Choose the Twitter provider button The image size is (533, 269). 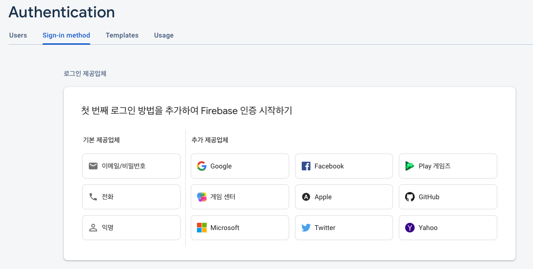pos(344,228)
